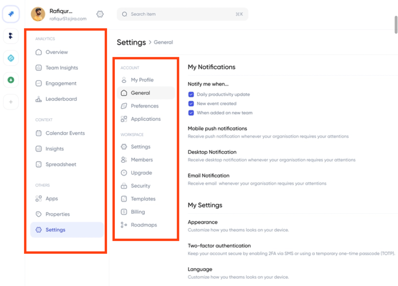Open the Two-factor authentication setting

point(219,246)
